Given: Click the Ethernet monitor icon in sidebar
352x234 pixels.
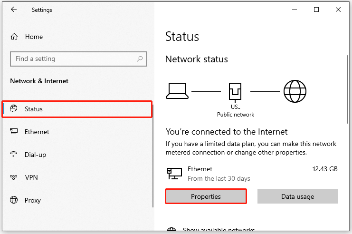Looking at the screenshot, I should pyautogui.click(x=14, y=131).
